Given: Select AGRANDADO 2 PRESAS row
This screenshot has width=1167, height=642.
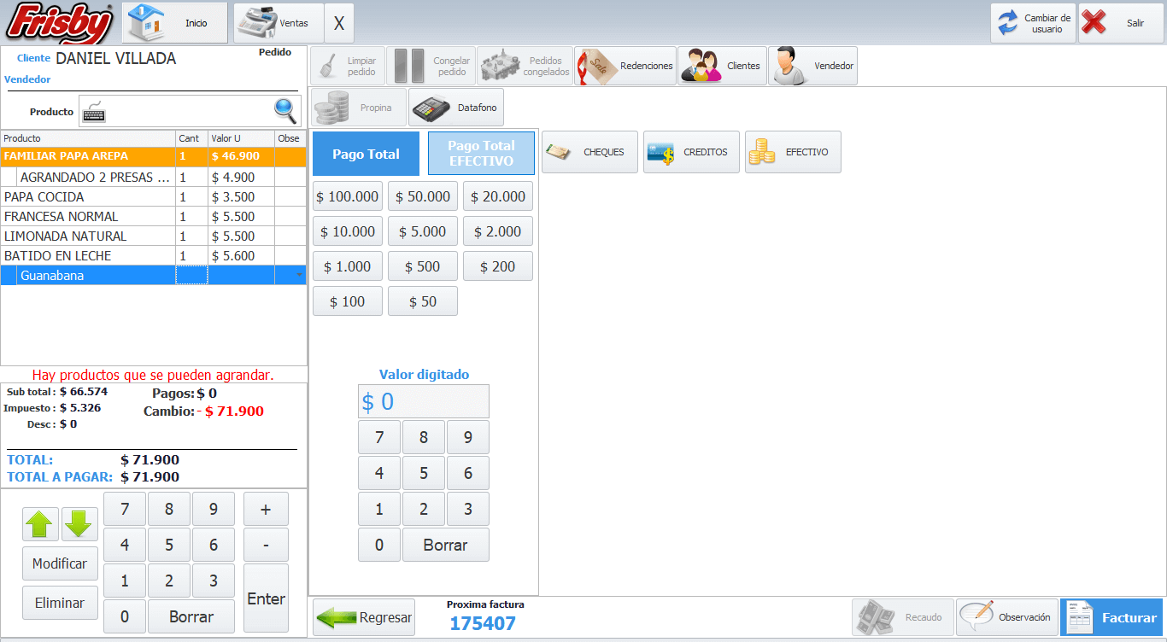Looking at the screenshot, I should 153,177.
